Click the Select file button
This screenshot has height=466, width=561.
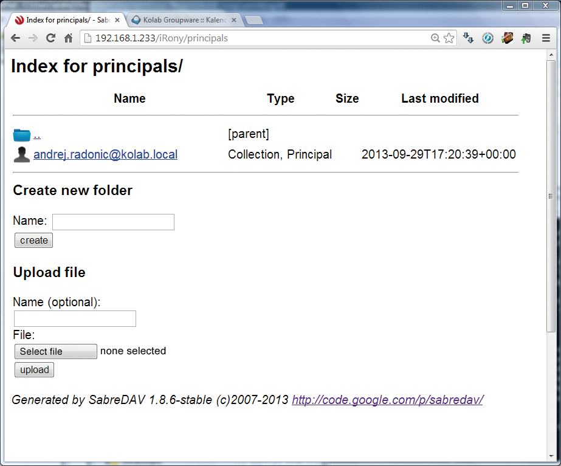55,352
